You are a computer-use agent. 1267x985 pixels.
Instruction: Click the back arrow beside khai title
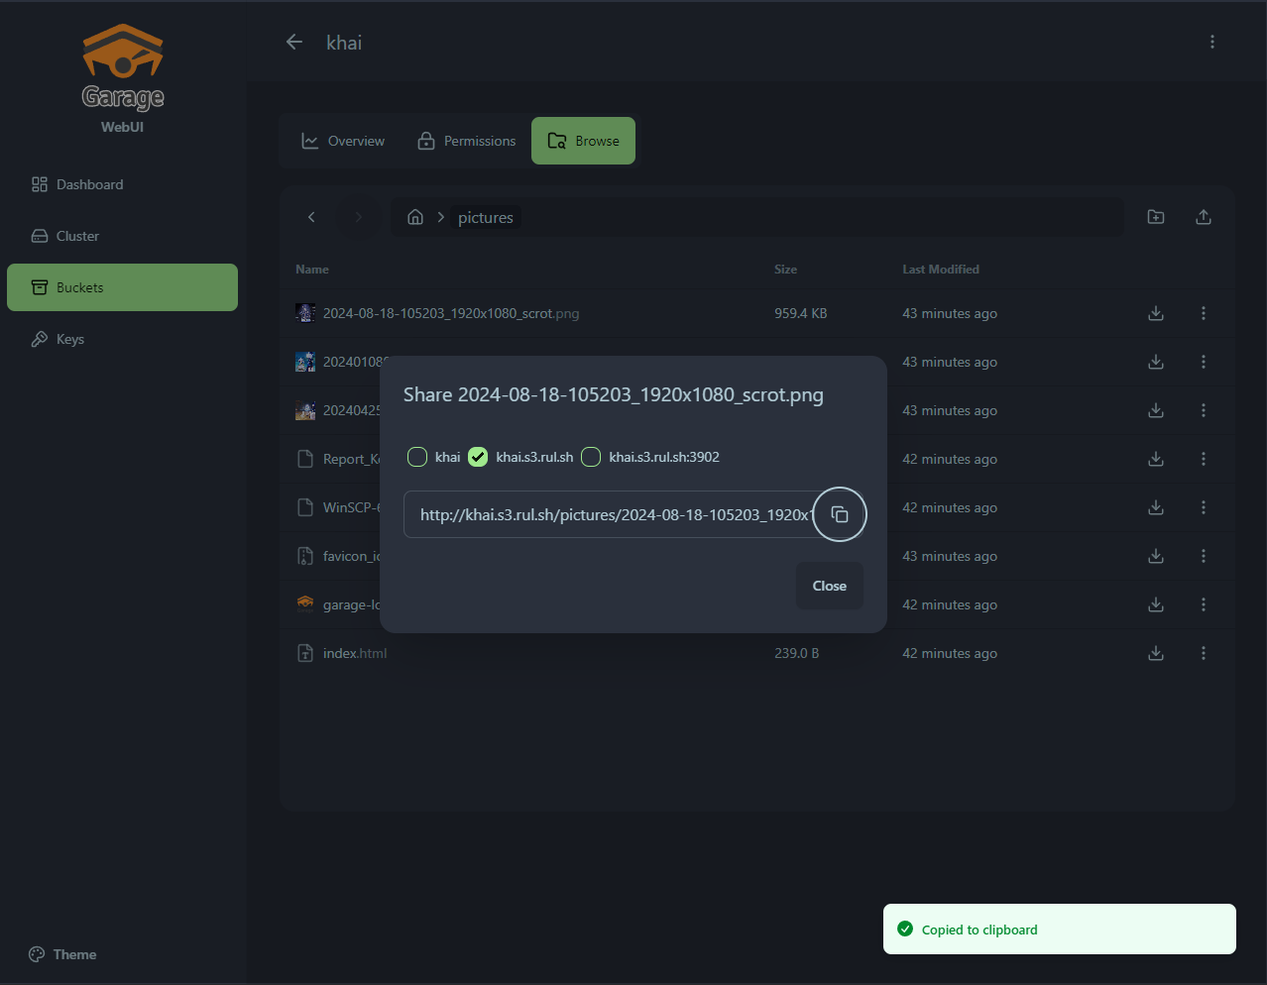click(294, 42)
